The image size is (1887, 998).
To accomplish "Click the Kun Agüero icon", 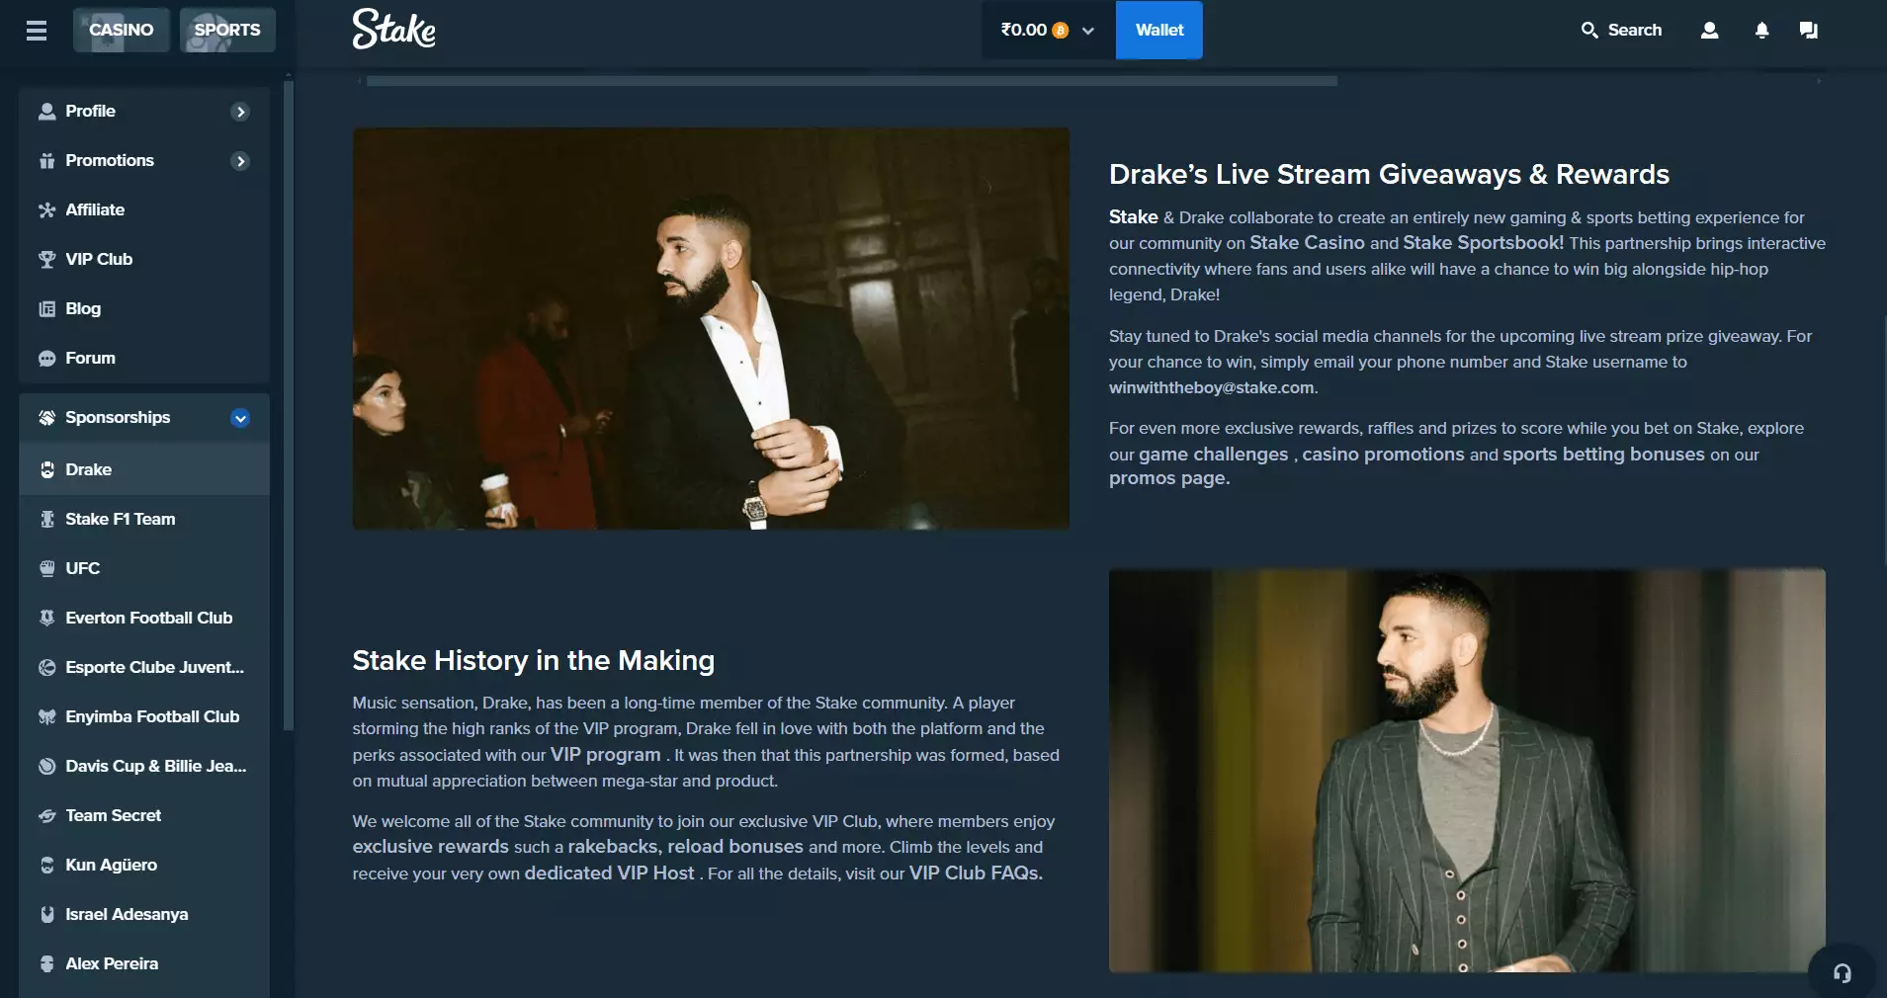I will (x=46, y=866).
